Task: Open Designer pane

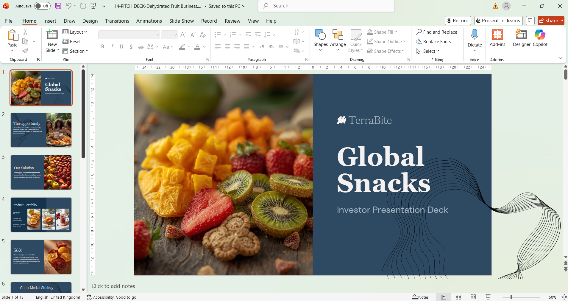Action: click(522, 38)
